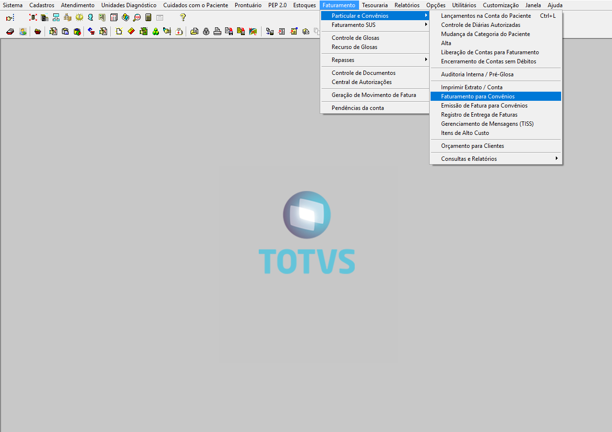
Task: Click the network diagram toolbar icon
Action: (x=56, y=18)
